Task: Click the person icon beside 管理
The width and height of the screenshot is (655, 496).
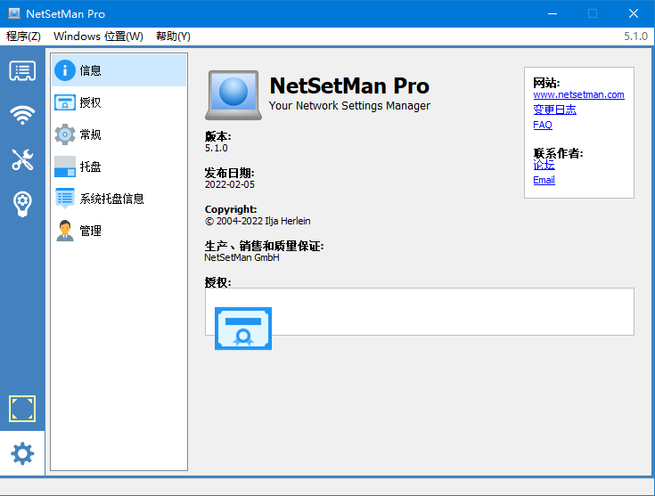Action: pyautogui.click(x=65, y=231)
